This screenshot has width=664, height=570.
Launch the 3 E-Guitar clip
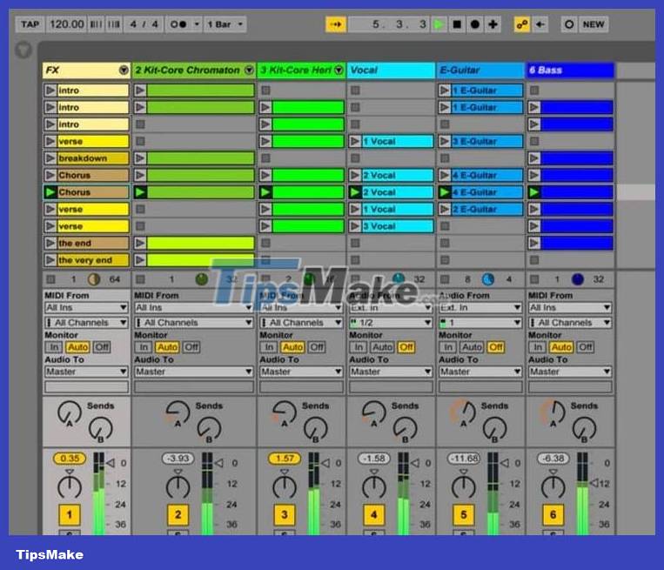click(x=444, y=141)
